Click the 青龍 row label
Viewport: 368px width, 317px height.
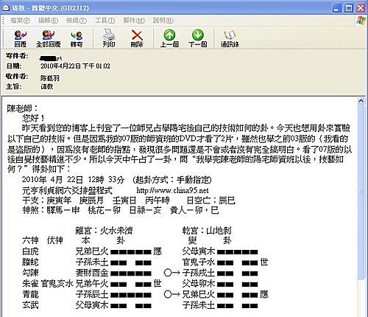[x=30, y=294]
